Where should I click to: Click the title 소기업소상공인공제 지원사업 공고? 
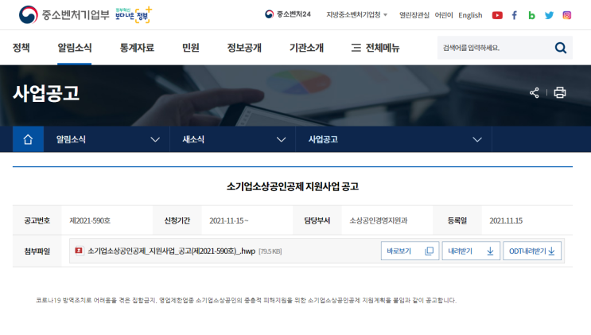pos(293,186)
